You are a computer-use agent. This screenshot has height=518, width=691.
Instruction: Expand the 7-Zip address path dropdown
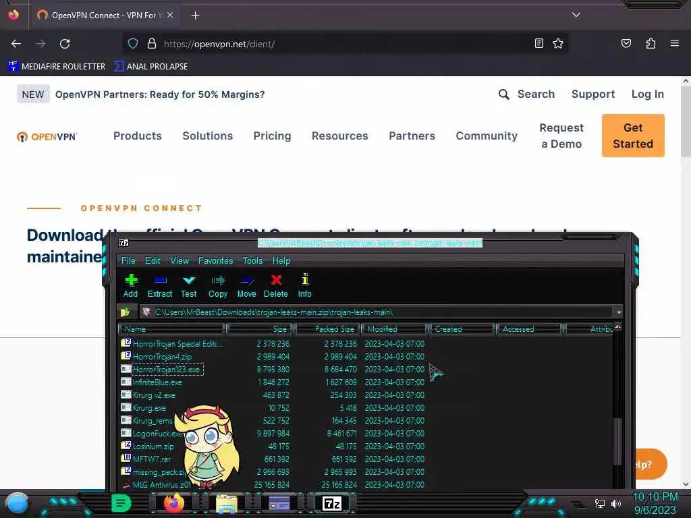619,312
